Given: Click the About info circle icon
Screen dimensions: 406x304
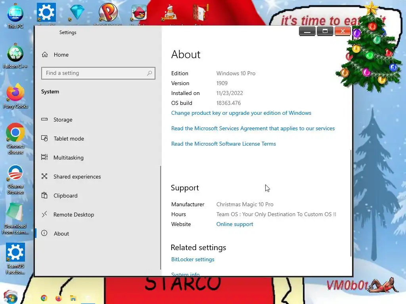Looking at the screenshot, I should pyautogui.click(x=44, y=234).
